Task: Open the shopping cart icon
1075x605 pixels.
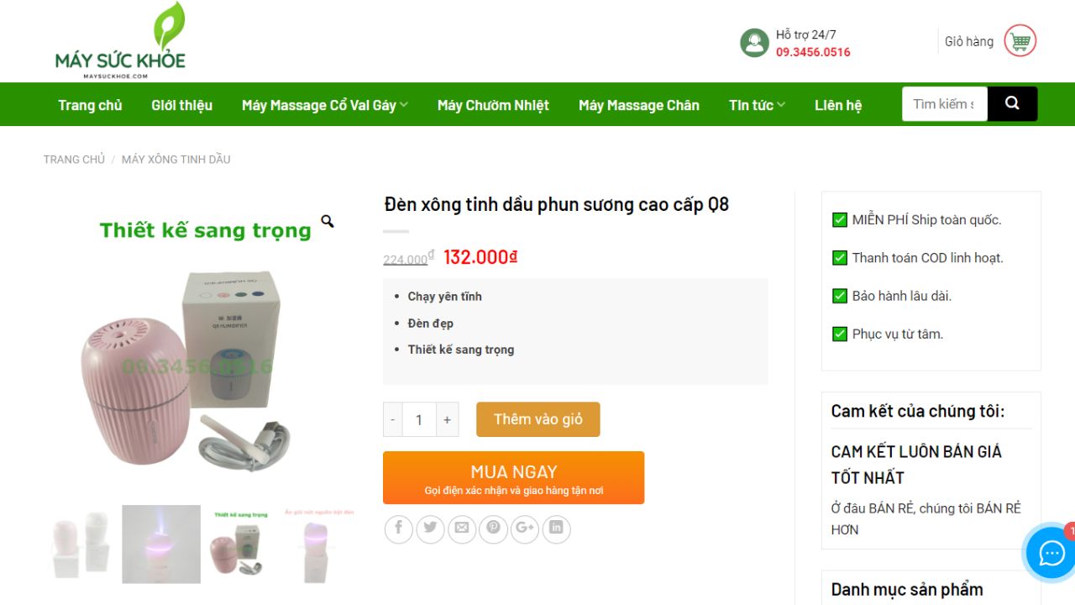Action: [x=1020, y=41]
